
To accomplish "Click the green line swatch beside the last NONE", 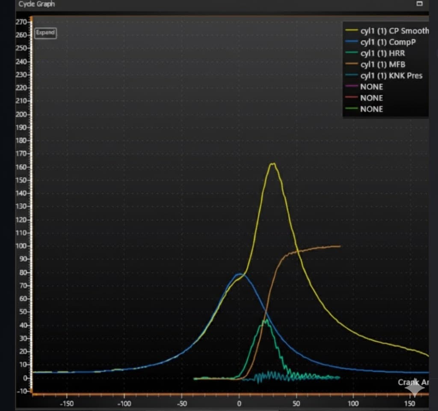I will (352, 109).
